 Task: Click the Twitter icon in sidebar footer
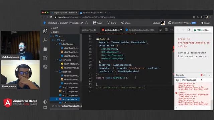click(x=53, y=106)
